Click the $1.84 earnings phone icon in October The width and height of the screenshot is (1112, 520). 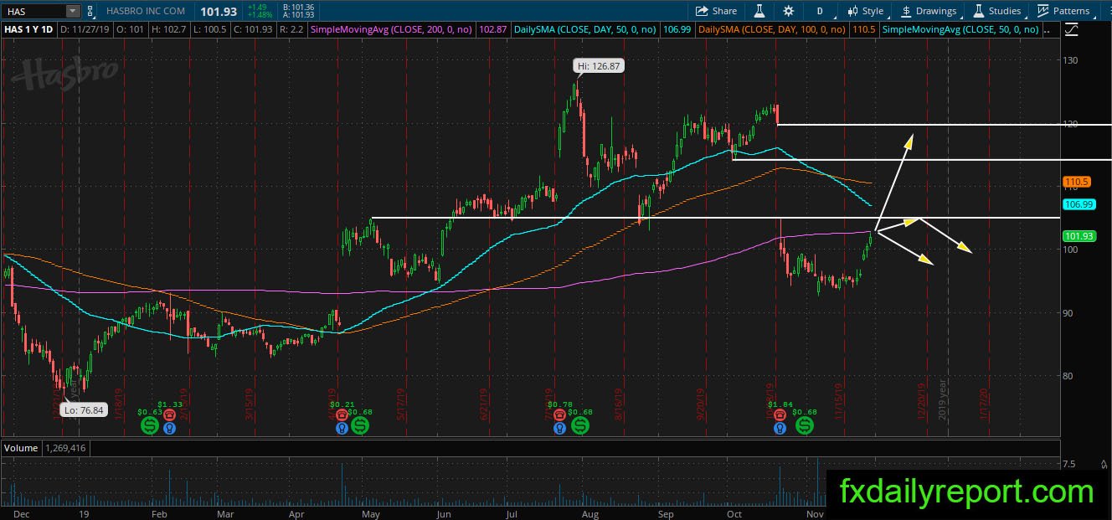pyautogui.click(x=780, y=414)
